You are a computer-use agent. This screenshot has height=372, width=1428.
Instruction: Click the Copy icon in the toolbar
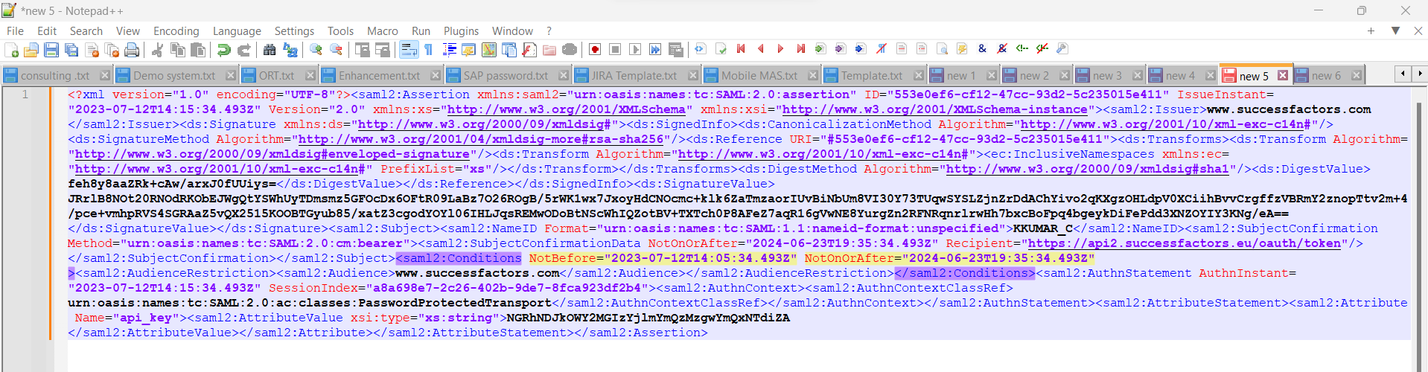(x=177, y=50)
